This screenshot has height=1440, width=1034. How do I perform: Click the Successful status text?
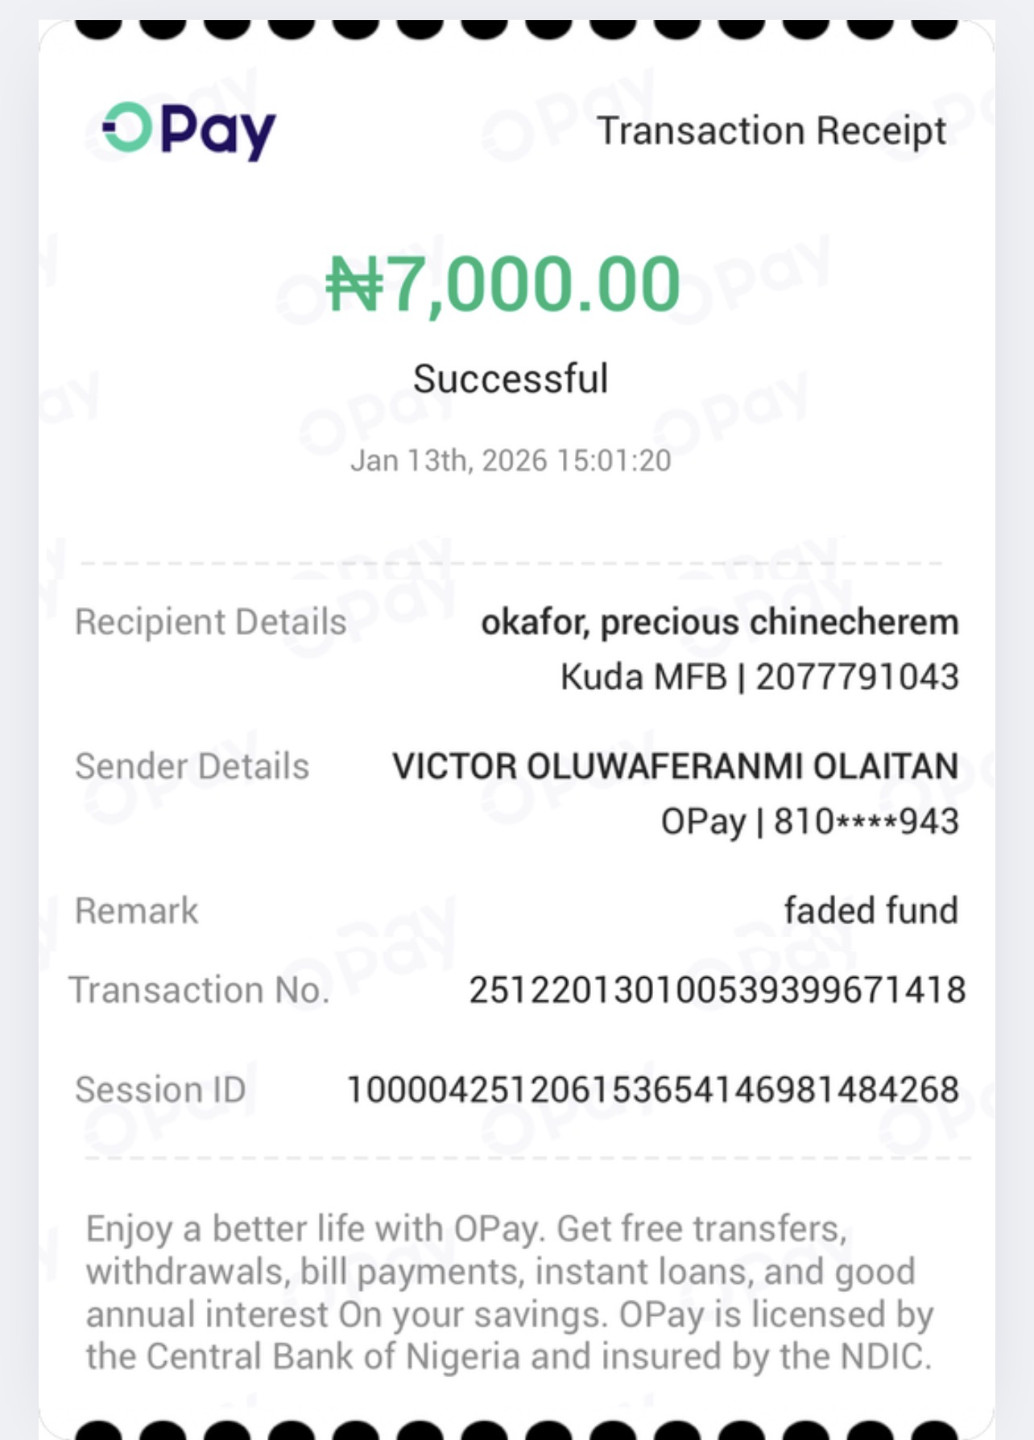(511, 378)
